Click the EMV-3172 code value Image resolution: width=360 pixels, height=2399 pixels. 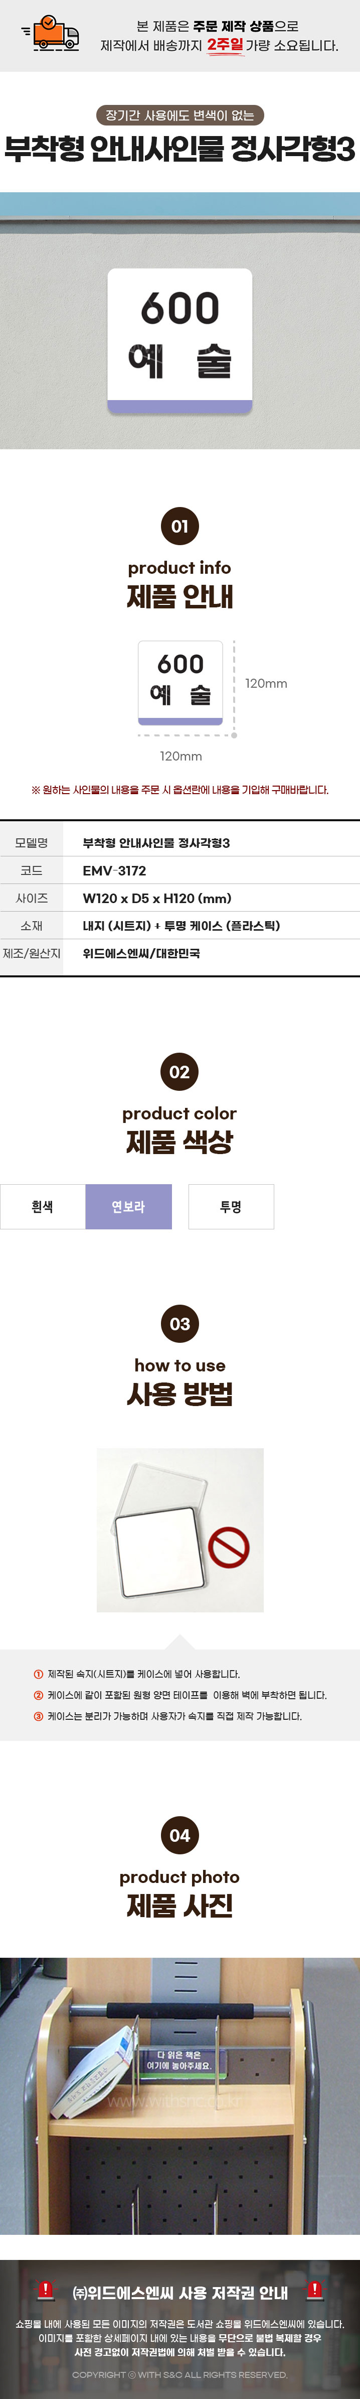114,871
